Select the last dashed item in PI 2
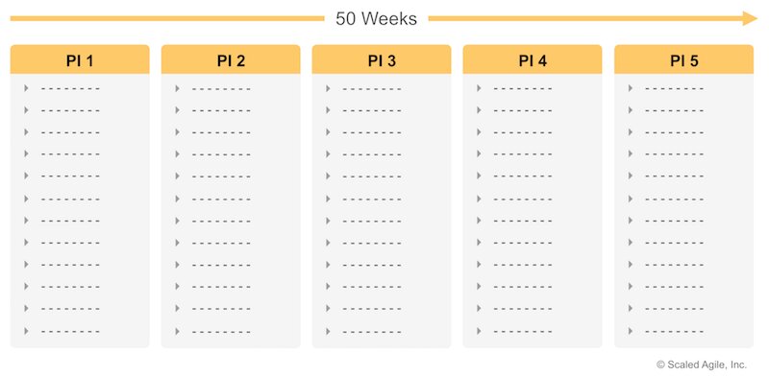Viewport: 769px width, 376px height. [221, 332]
